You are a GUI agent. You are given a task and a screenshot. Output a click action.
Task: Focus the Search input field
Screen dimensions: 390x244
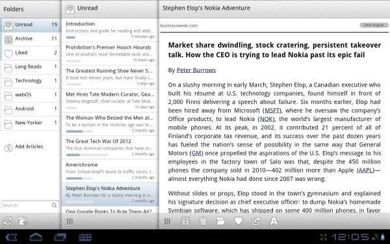[x=30, y=205]
